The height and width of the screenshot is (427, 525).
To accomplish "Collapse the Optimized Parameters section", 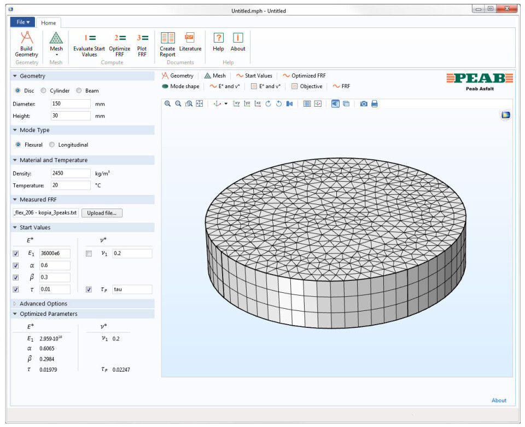I will coord(15,314).
